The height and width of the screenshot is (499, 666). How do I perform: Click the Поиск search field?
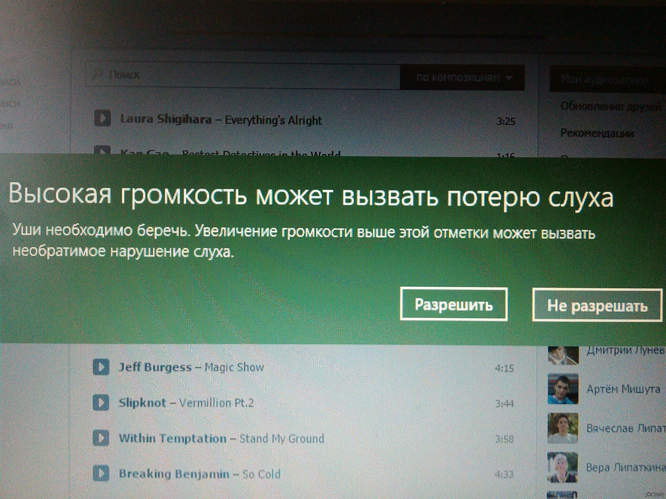(x=241, y=75)
